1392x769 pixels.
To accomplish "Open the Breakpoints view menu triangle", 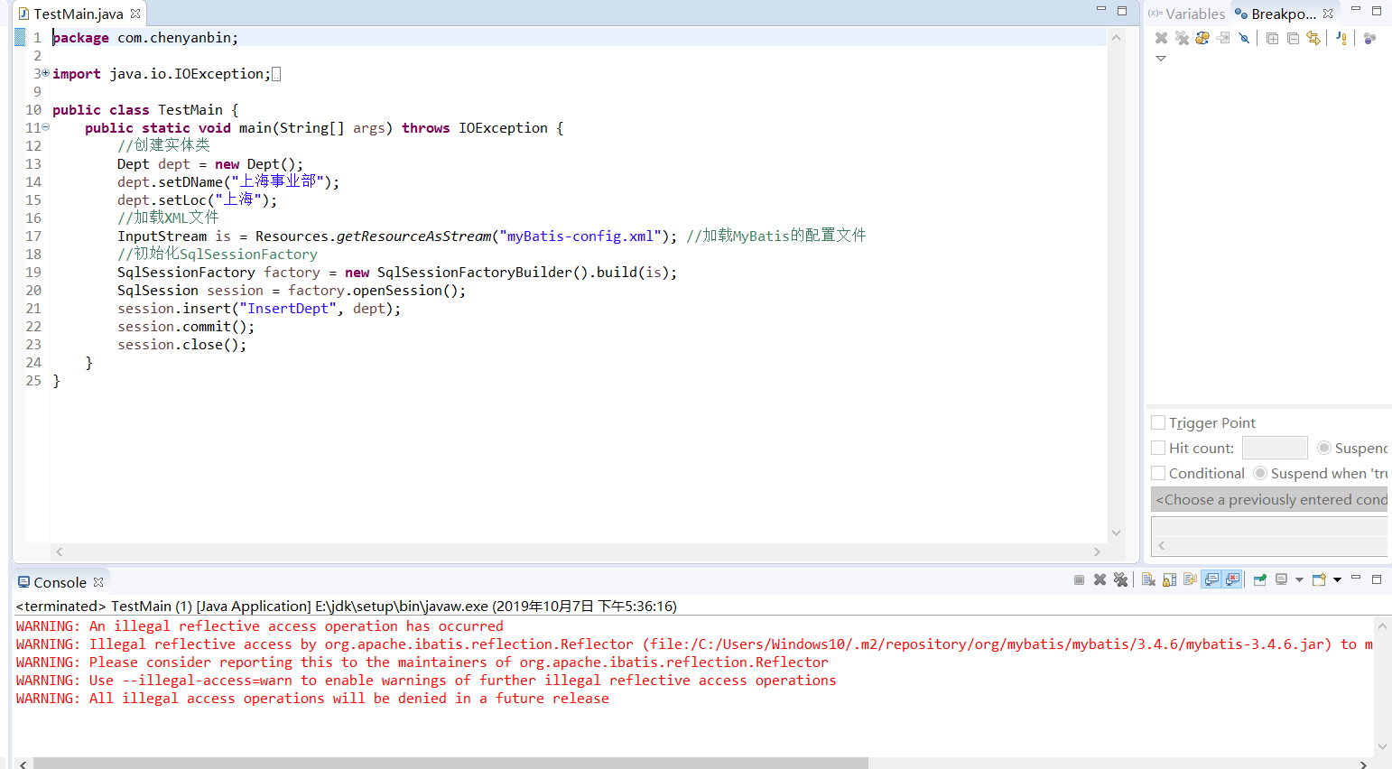I will [x=1161, y=59].
